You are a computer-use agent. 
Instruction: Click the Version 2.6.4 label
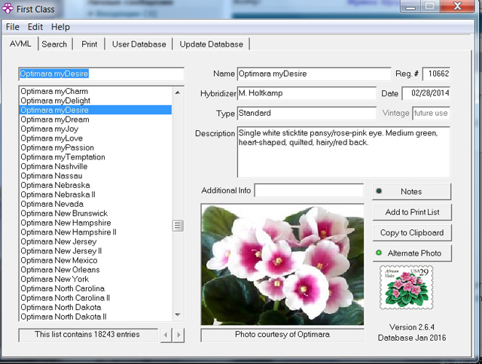[412, 327]
